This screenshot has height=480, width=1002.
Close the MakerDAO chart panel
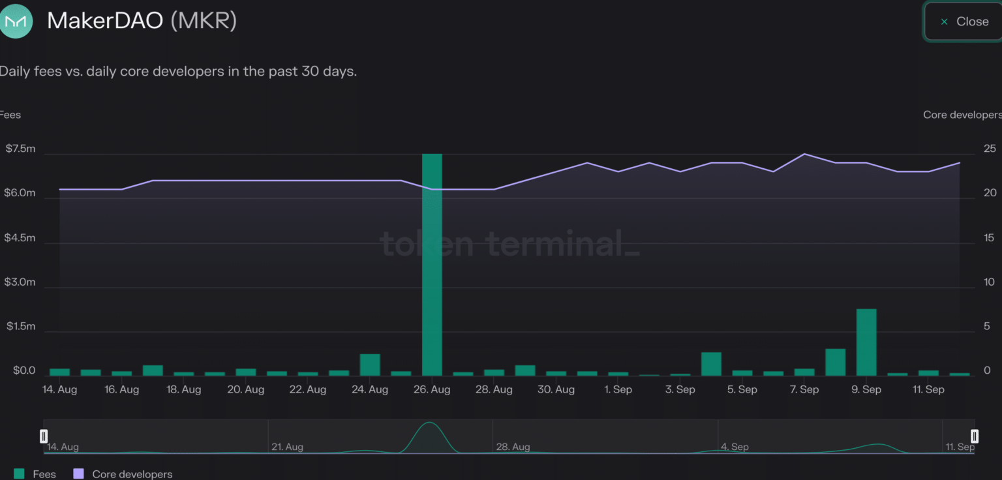point(964,22)
